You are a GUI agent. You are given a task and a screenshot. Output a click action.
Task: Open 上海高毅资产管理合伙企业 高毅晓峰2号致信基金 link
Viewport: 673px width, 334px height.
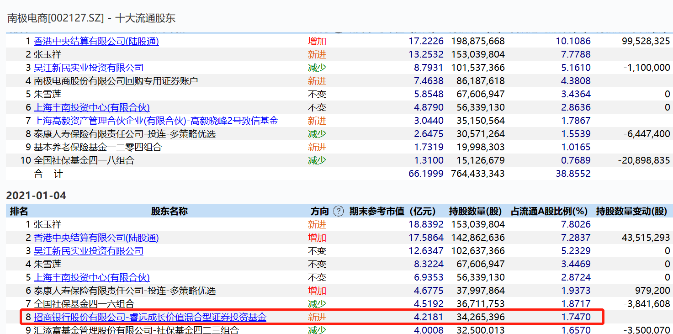pyautogui.click(x=156, y=121)
